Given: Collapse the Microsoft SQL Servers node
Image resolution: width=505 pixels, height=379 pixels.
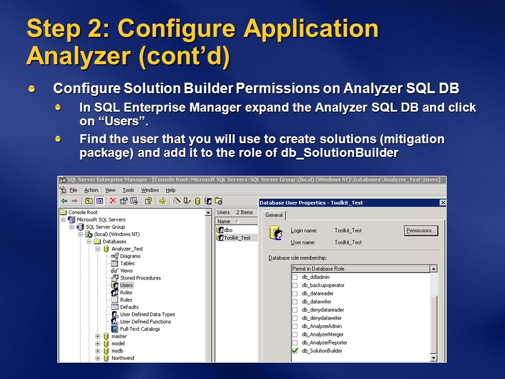Looking at the screenshot, I should coord(63,220).
